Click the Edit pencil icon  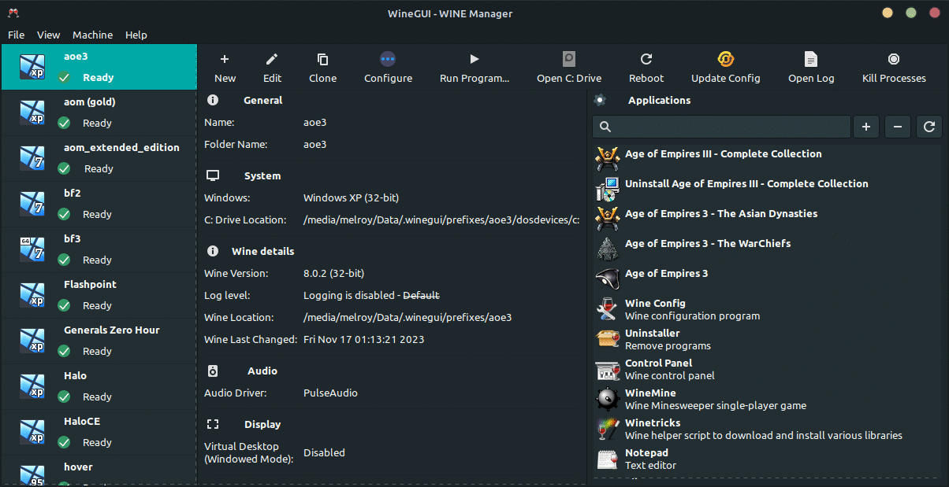(272, 60)
